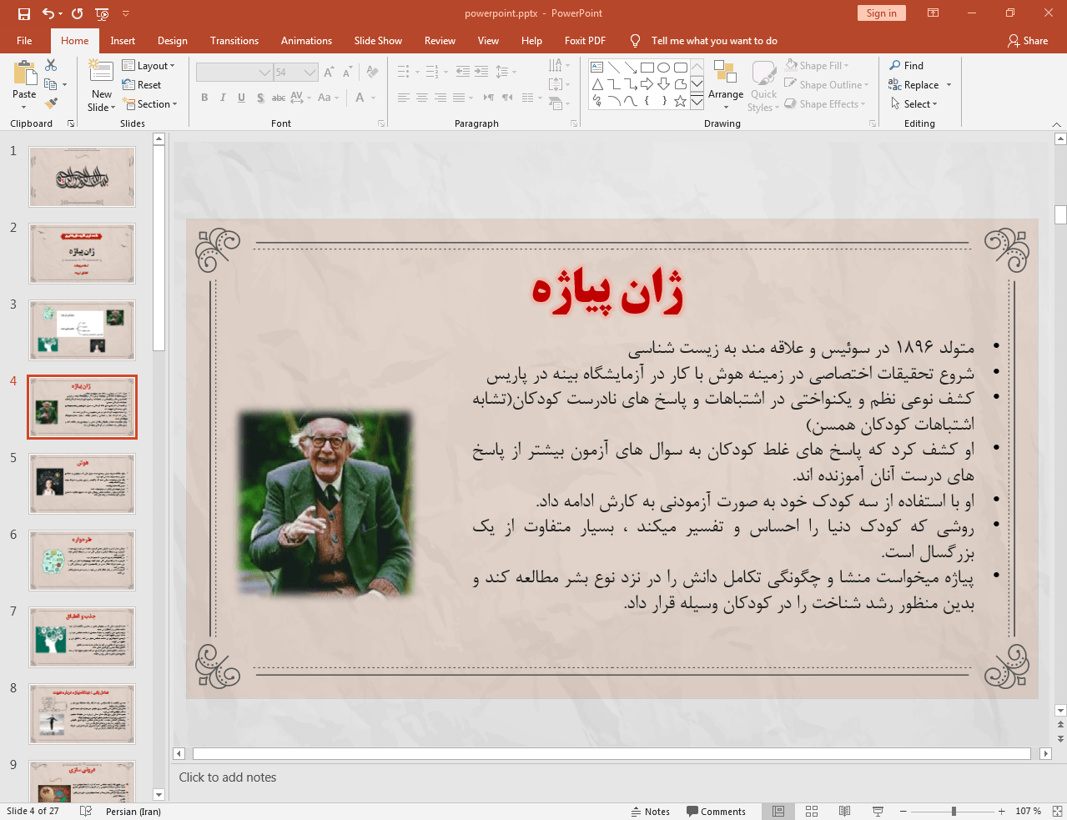Toggle the Comments pane
Image resolution: width=1067 pixels, height=820 pixels.
tap(716, 812)
